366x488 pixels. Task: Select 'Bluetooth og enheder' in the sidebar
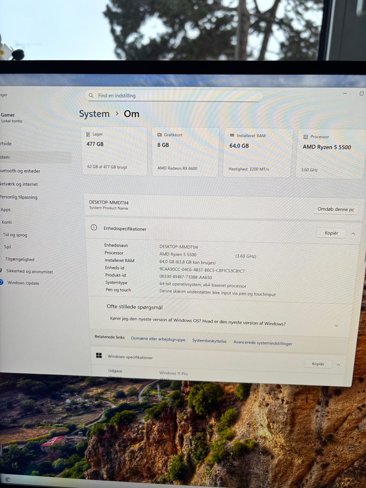tap(20, 171)
